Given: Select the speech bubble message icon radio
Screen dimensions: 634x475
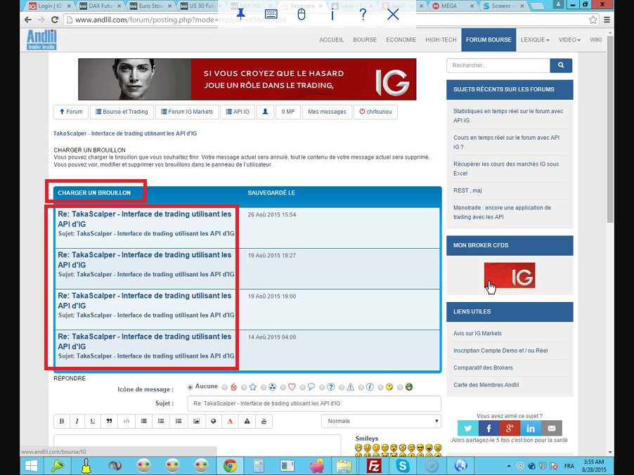Looking at the screenshot, I should click(302, 387).
